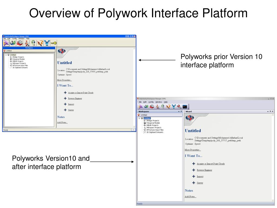This screenshot has height=208, width=277.
Task: Click the Add Notes link in the older window
Action: tap(62, 122)
